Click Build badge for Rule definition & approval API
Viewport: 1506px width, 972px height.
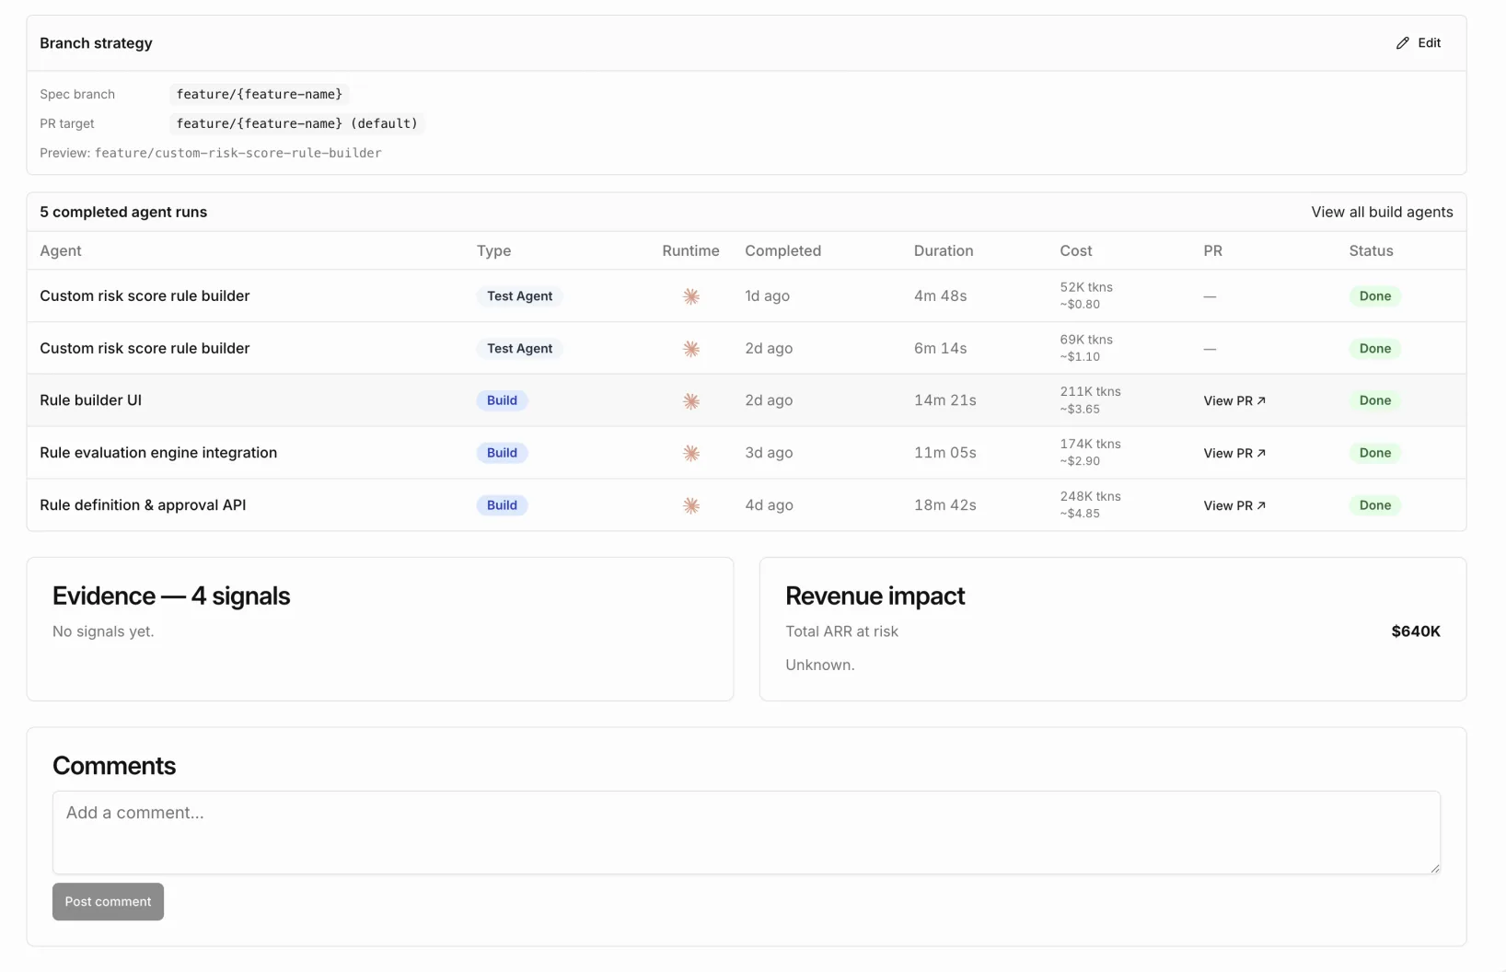click(502, 505)
